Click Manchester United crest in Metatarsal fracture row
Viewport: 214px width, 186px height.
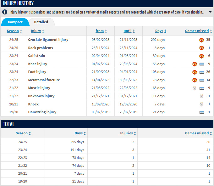pyautogui.click(x=195, y=80)
